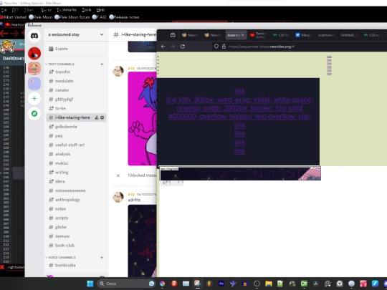The height and width of the screenshot is (290, 387).
Task: Open the nerdulate channel
Action: 76,81
